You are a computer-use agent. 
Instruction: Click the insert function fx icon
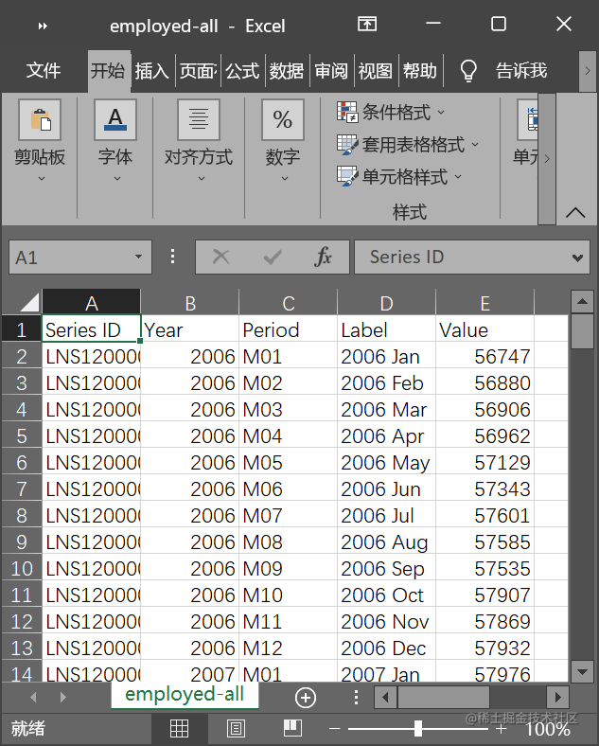[323, 257]
